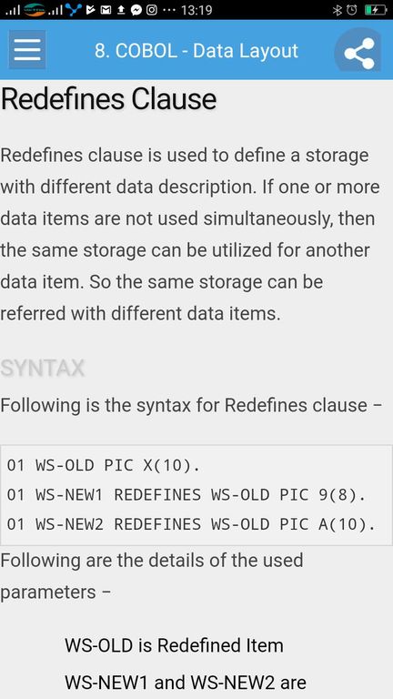
Task: Tap the Messenger notification icon
Action: (136, 10)
